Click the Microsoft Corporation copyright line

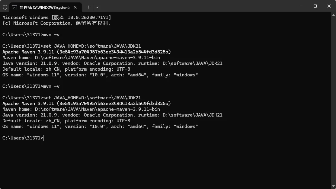[x=56, y=23]
